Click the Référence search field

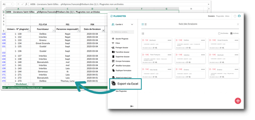click(x=122, y=32)
